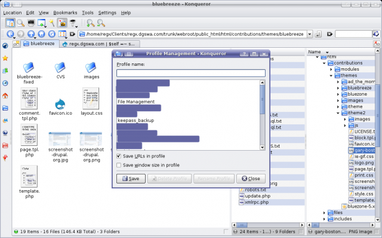Click the funnel view filter icon
Image resolution: width=382 pixels, height=238 pixels.
click(73, 23)
